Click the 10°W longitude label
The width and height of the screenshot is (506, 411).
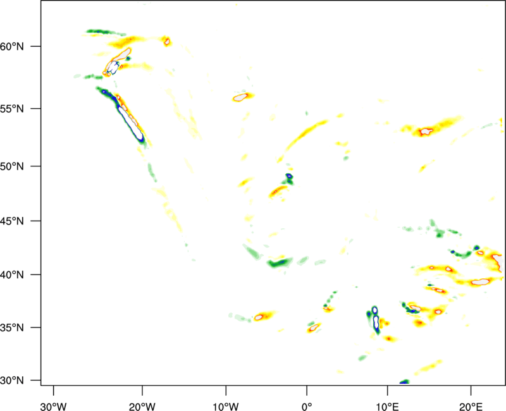point(226,407)
